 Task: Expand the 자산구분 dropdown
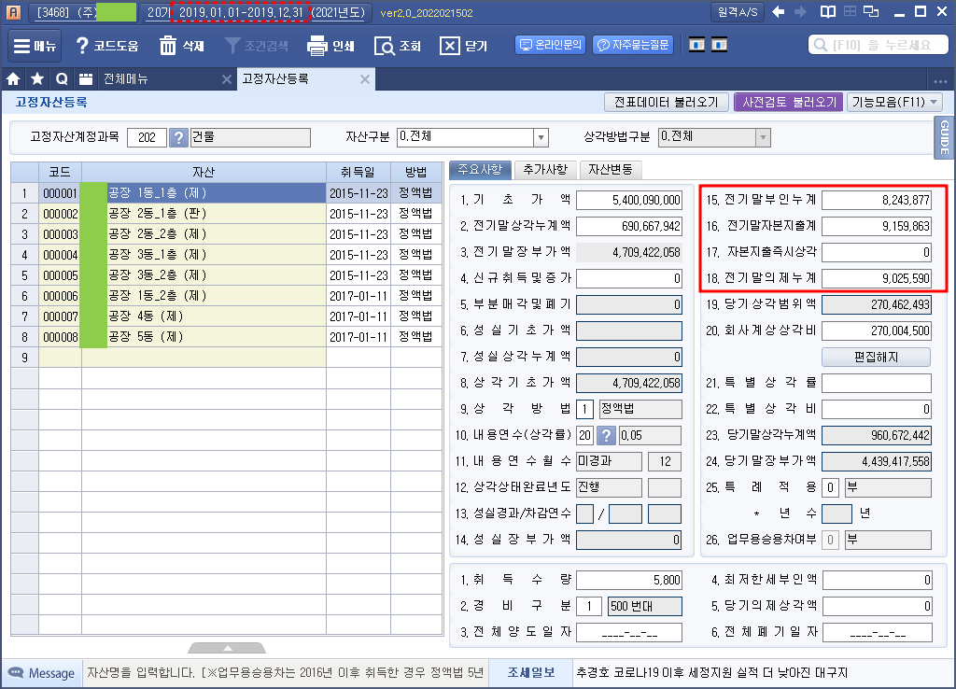tap(540, 138)
